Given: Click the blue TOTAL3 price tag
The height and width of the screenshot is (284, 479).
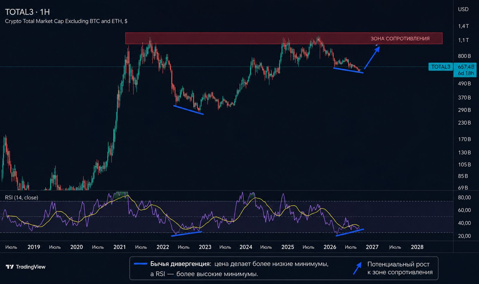Looking at the screenshot, I should click(x=440, y=67).
